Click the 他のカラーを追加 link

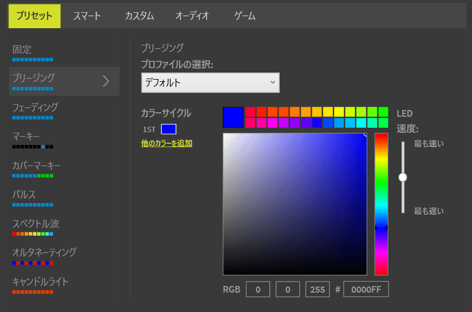click(166, 143)
